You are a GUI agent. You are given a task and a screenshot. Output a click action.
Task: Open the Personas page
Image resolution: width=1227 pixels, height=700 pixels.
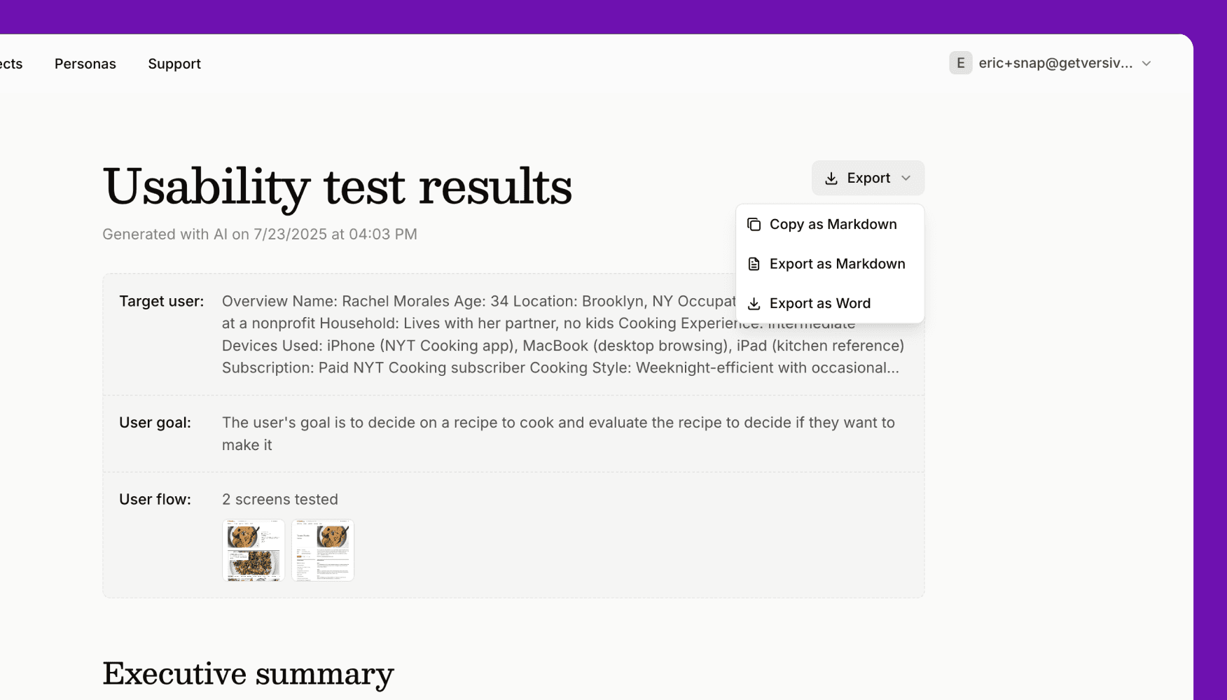85,64
